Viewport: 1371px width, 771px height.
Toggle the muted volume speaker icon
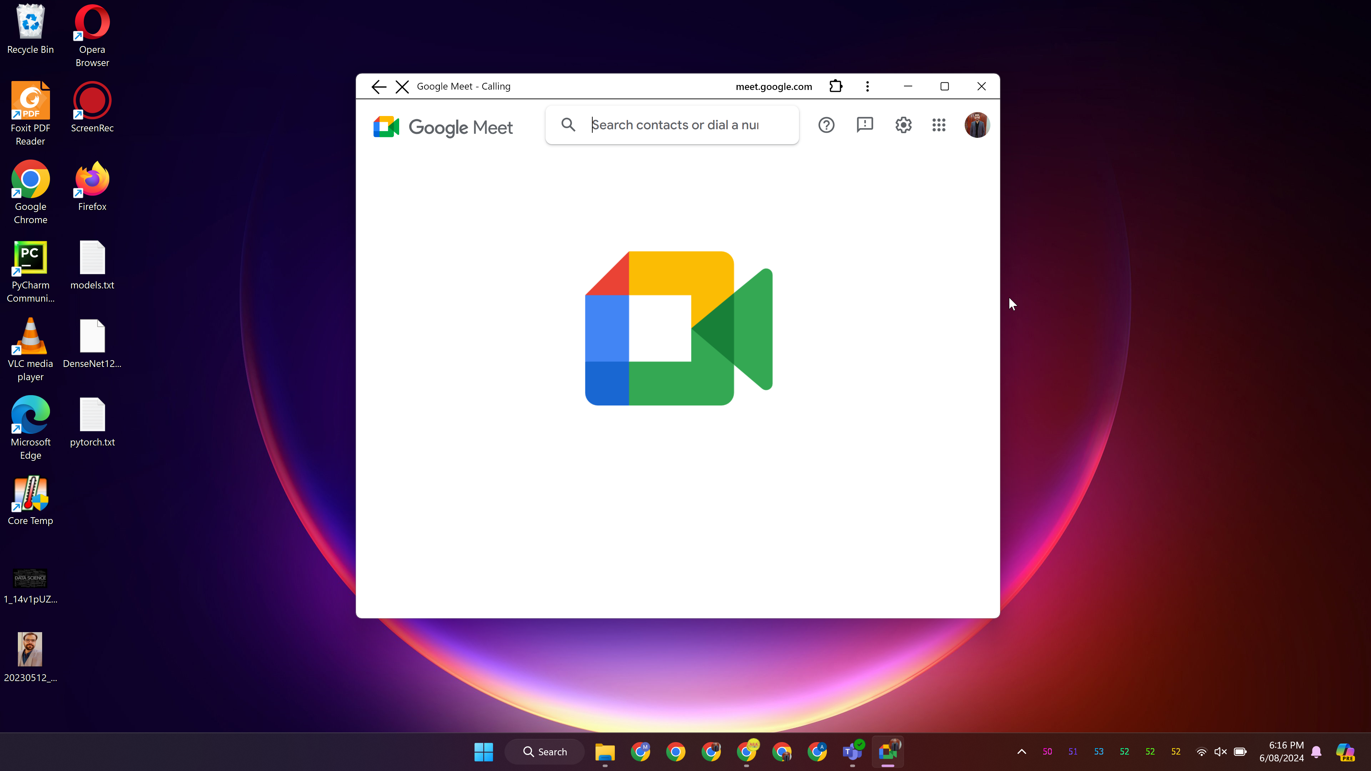click(x=1220, y=751)
